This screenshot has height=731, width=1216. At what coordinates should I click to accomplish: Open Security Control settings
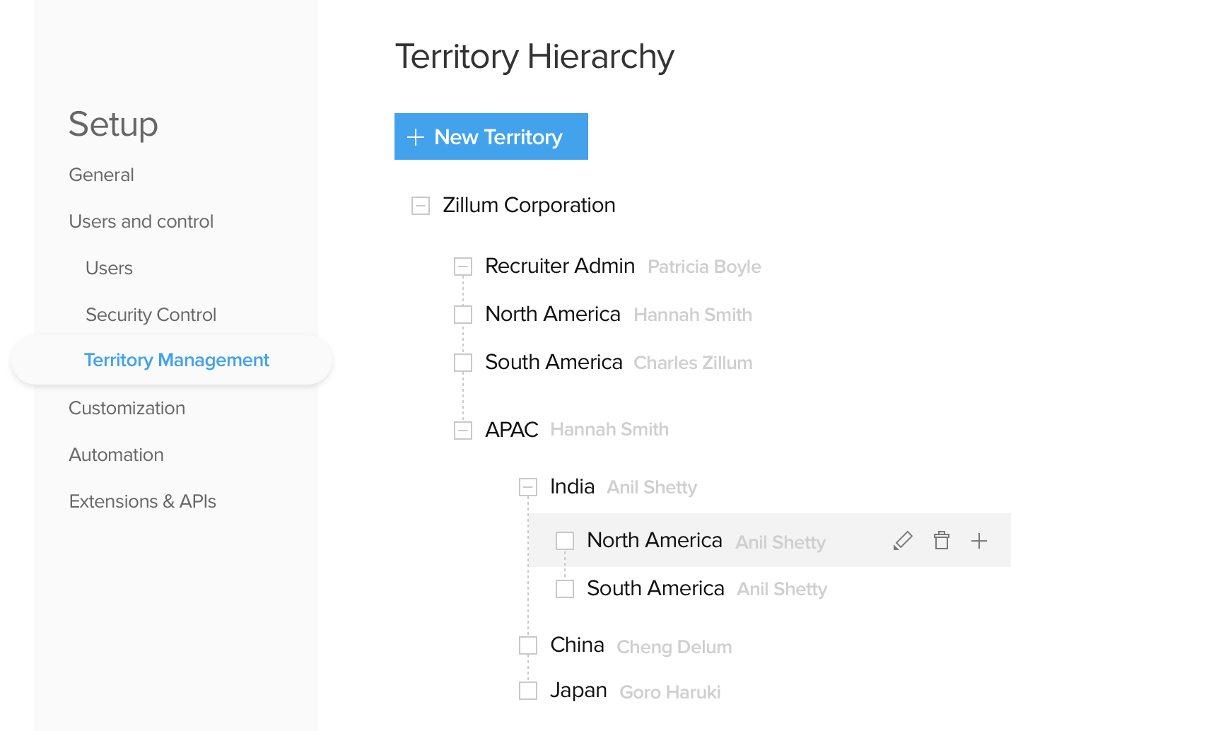[x=151, y=315]
